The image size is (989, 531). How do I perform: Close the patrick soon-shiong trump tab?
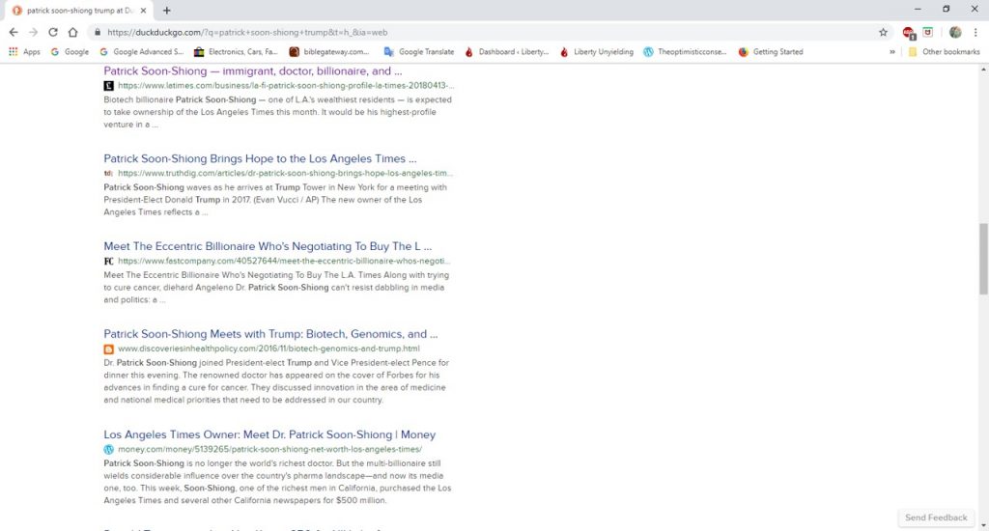pyautogui.click(x=143, y=11)
